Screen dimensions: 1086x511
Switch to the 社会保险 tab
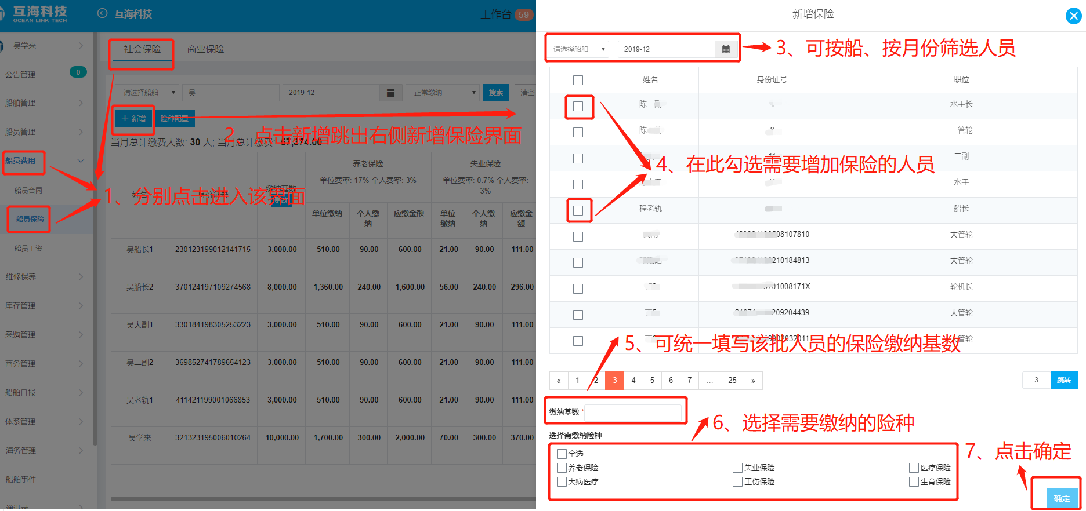142,49
